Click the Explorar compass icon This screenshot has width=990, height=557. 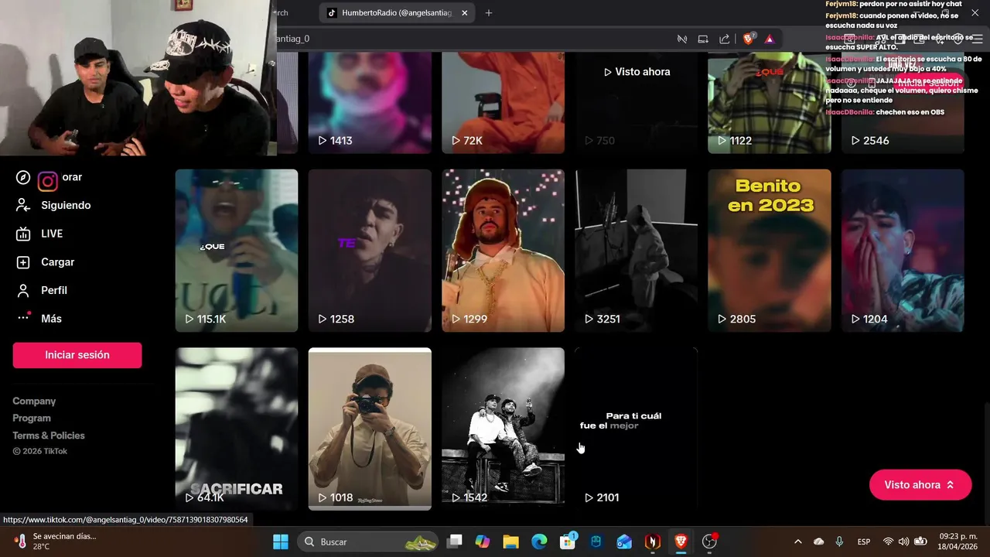click(23, 178)
